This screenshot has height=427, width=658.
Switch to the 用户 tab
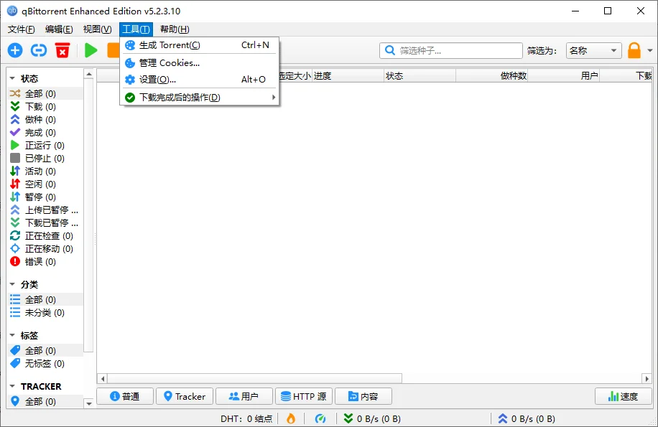[244, 396]
